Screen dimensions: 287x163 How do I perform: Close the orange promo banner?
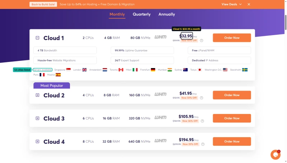tap(249, 4)
